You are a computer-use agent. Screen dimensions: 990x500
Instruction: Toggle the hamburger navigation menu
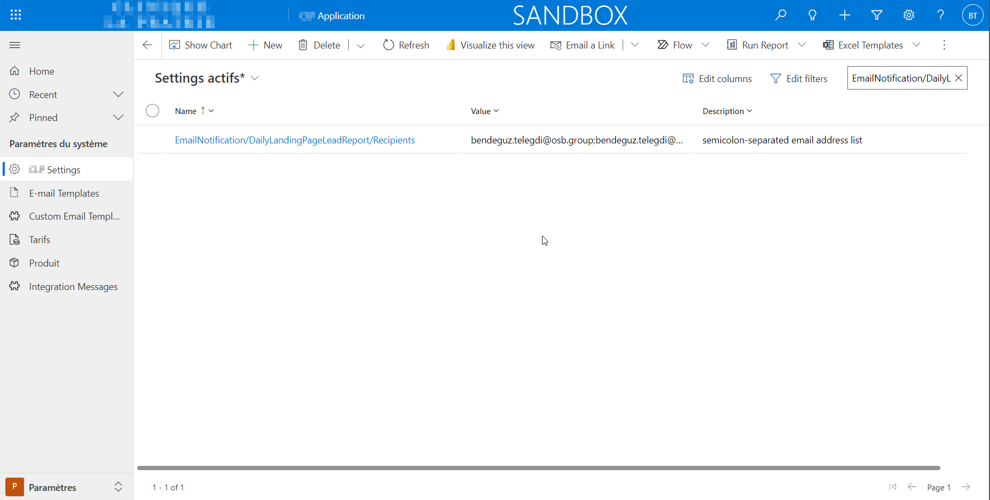(x=15, y=45)
